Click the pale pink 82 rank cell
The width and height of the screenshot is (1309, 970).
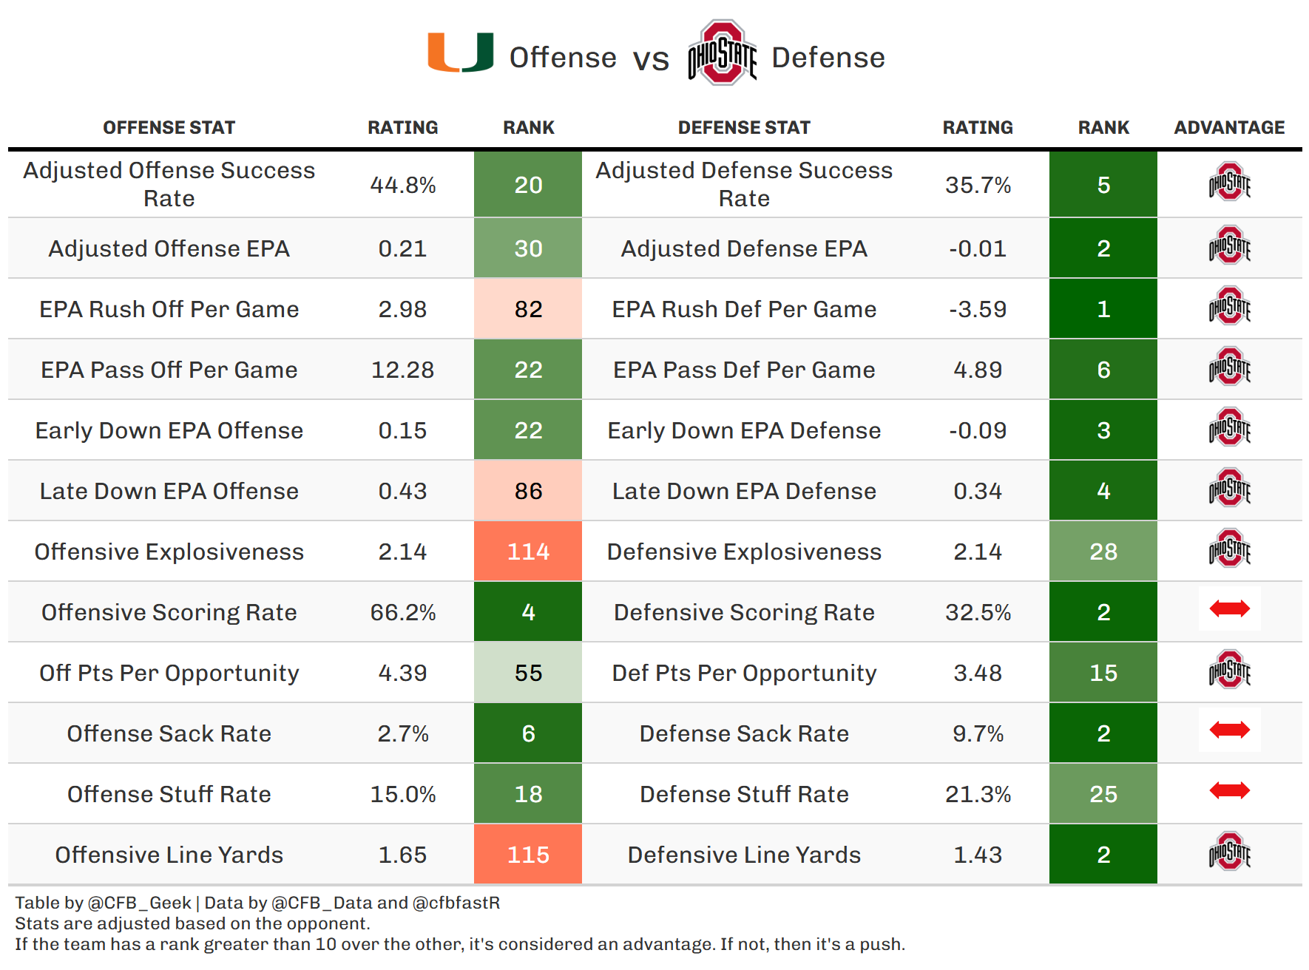[528, 309]
